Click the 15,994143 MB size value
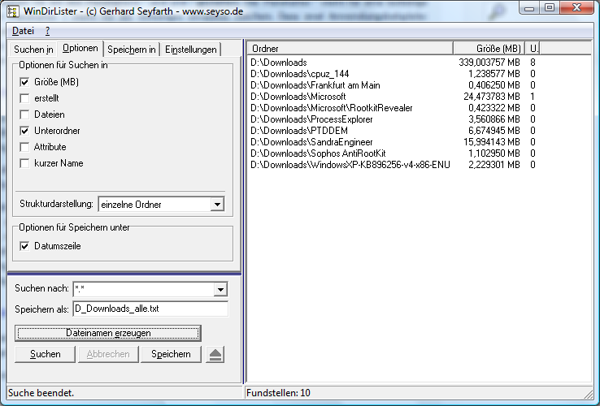Viewport: 600px width, 406px height. click(x=491, y=142)
